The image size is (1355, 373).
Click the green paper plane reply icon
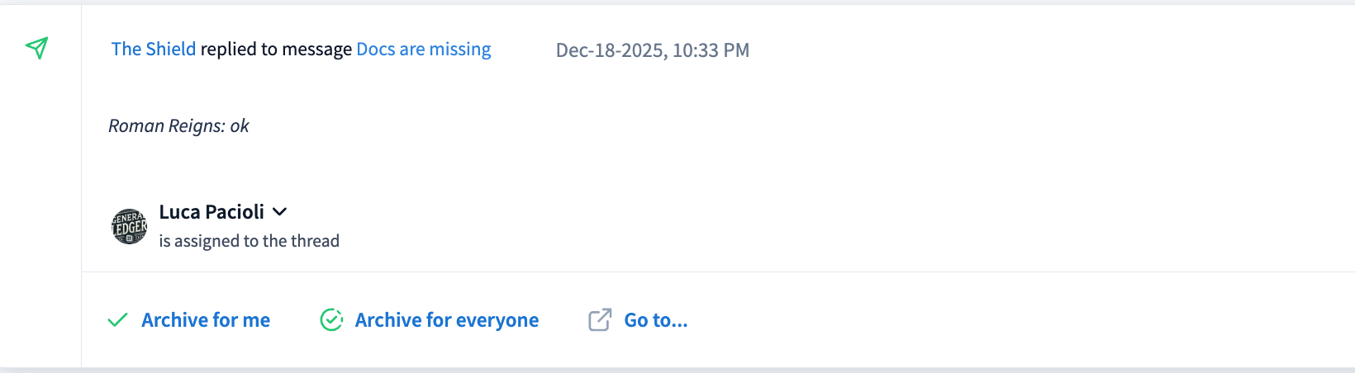[x=36, y=48]
